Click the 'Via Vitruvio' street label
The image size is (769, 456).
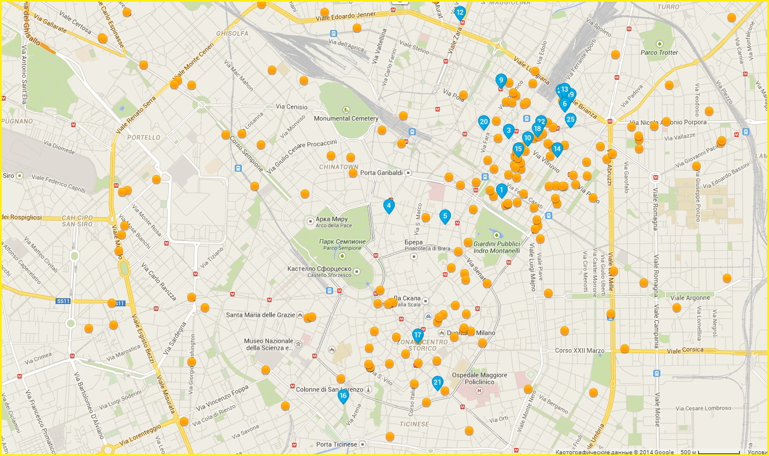546,162
